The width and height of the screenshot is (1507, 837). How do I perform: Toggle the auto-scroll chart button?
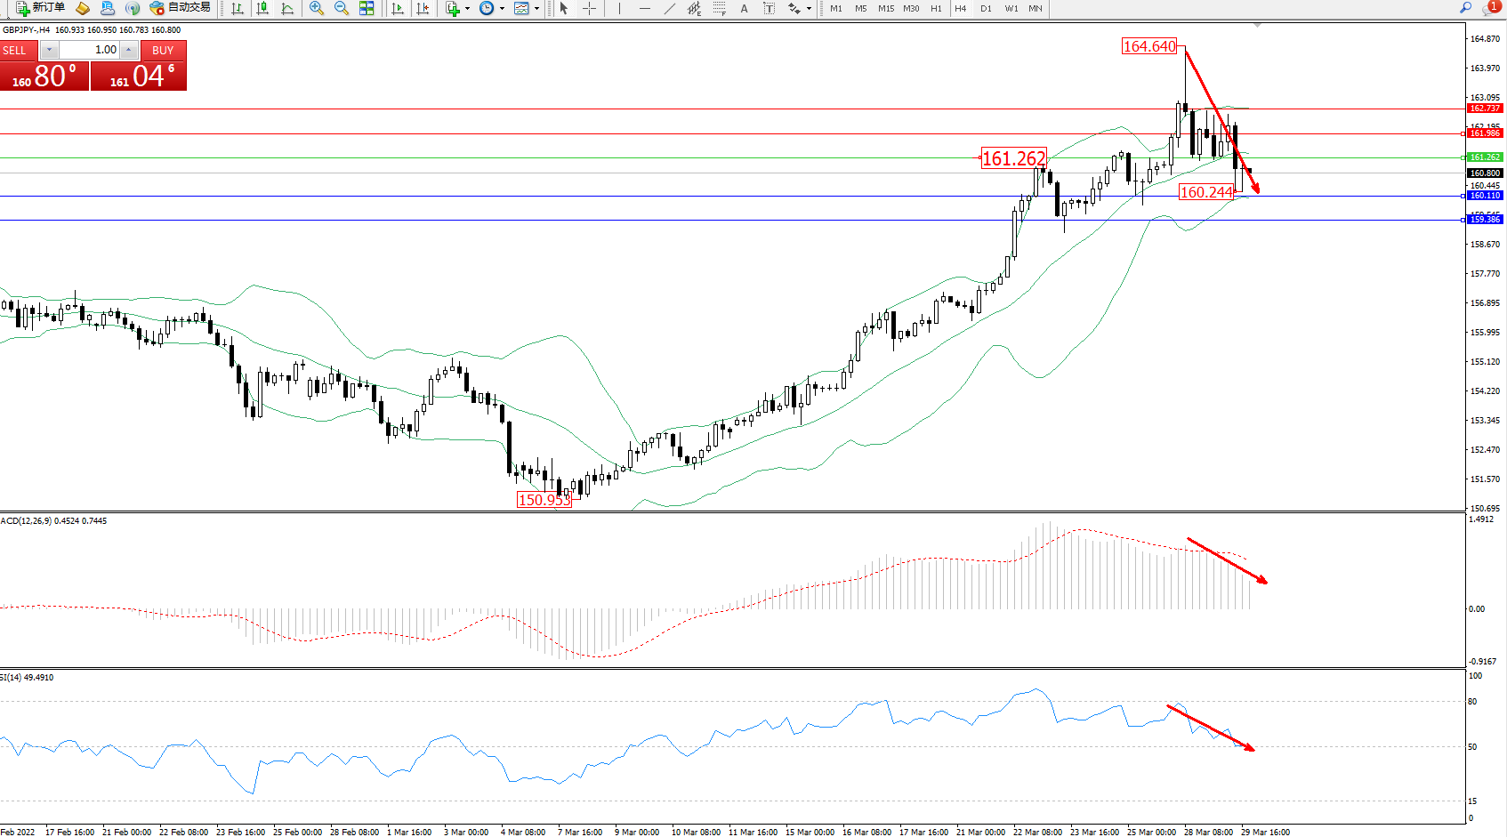click(x=398, y=8)
